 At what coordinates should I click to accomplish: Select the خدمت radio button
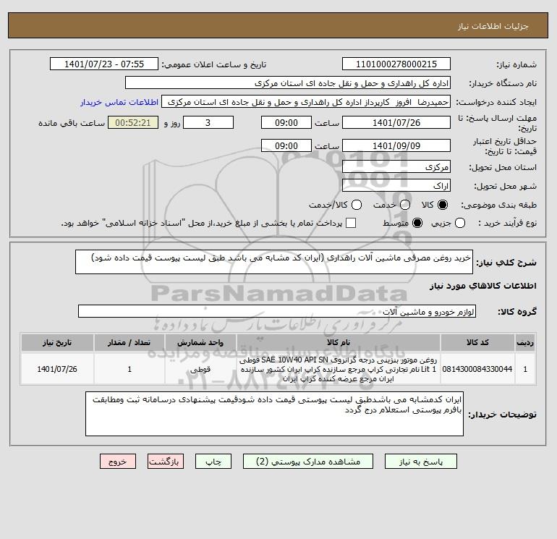tap(405, 205)
